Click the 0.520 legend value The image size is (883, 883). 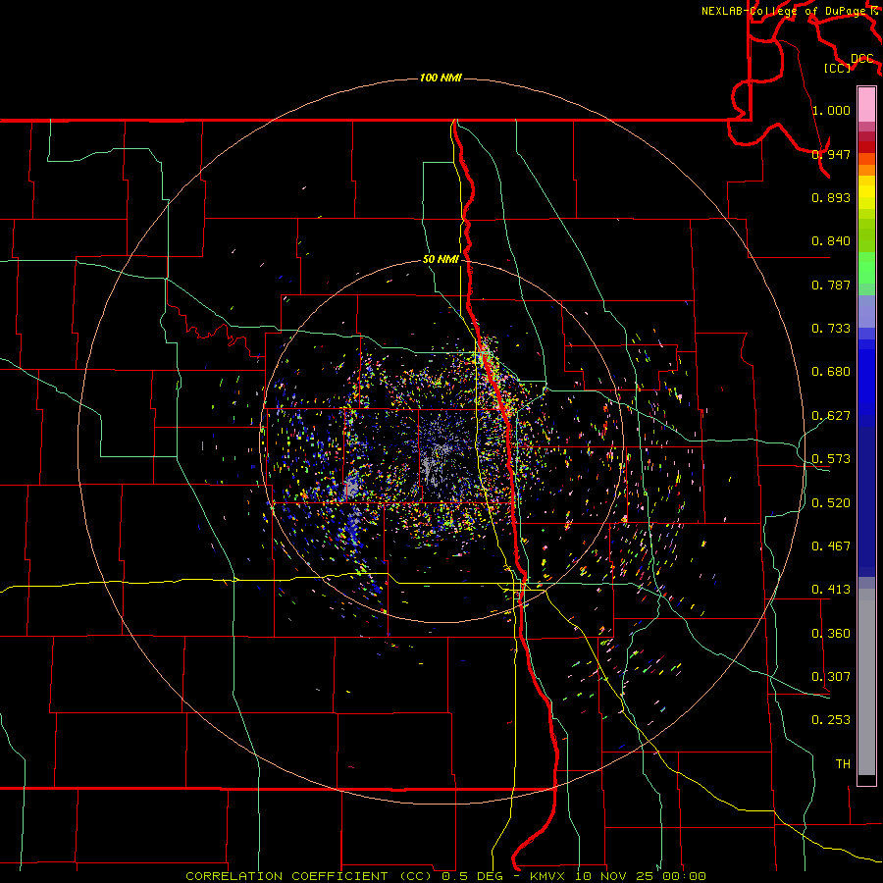point(831,502)
